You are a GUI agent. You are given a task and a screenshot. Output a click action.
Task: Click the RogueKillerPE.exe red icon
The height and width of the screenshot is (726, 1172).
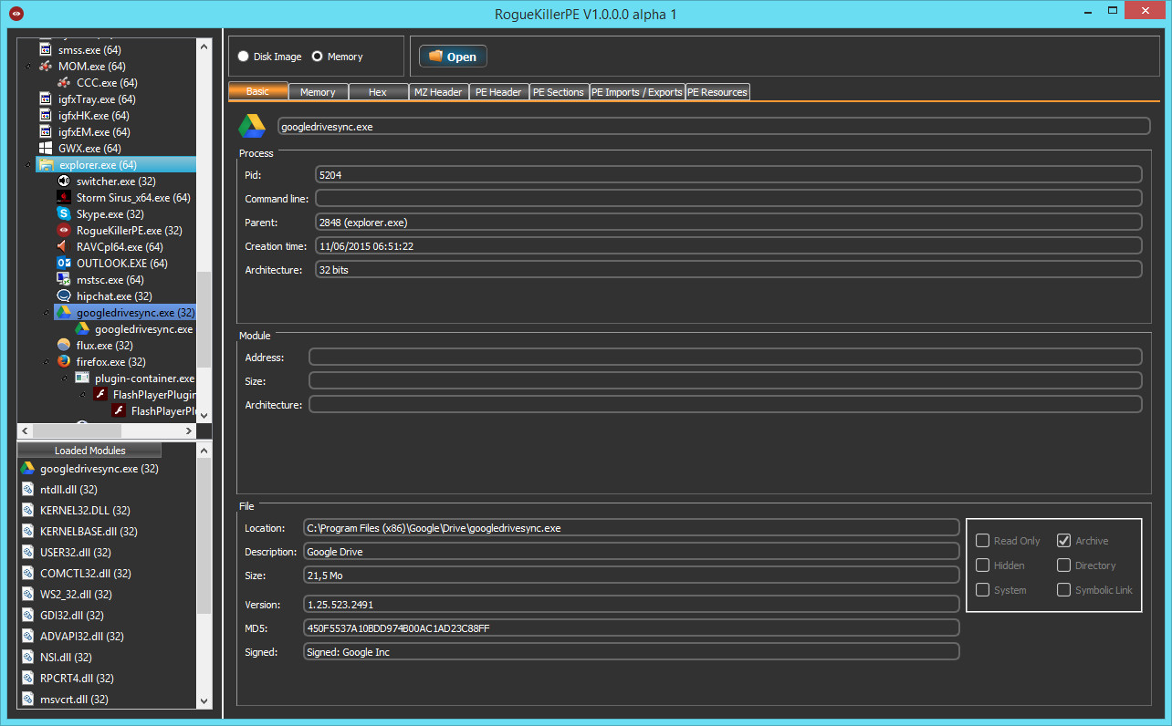pyautogui.click(x=64, y=230)
